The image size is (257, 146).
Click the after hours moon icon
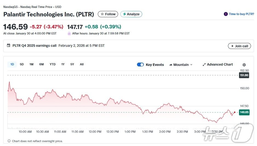pyautogui.click(x=69, y=34)
